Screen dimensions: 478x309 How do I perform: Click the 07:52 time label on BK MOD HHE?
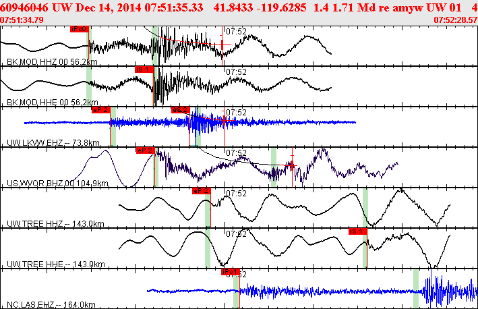click(x=236, y=72)
